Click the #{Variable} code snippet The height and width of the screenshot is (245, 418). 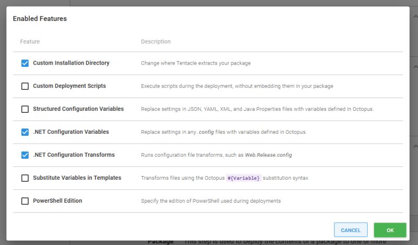[243, 178]
